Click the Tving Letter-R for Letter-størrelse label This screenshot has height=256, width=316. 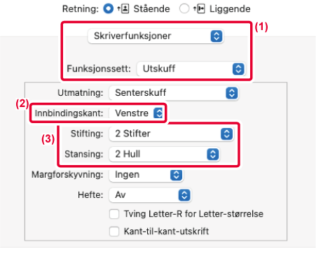coord(193,214)
